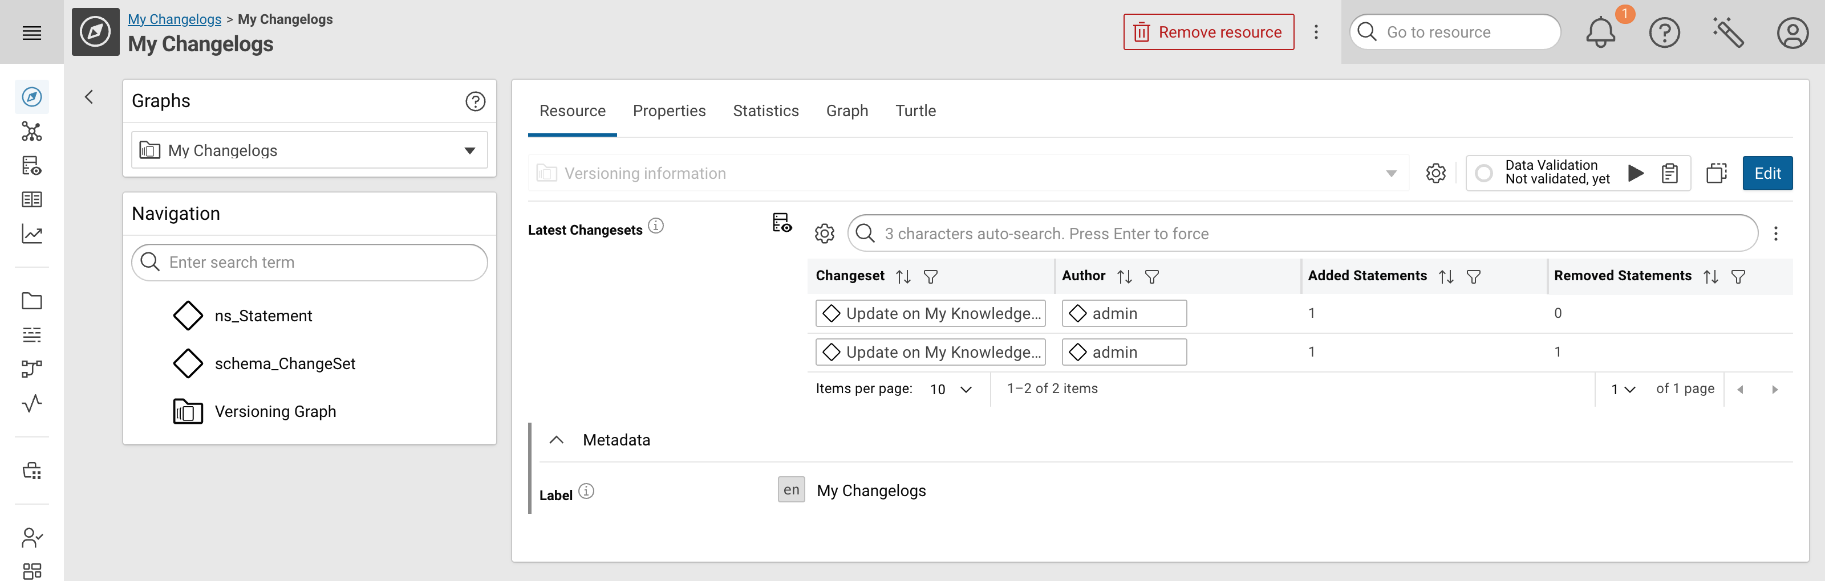Open the book/thesaurus icon in sidebar

coord(32,199)
